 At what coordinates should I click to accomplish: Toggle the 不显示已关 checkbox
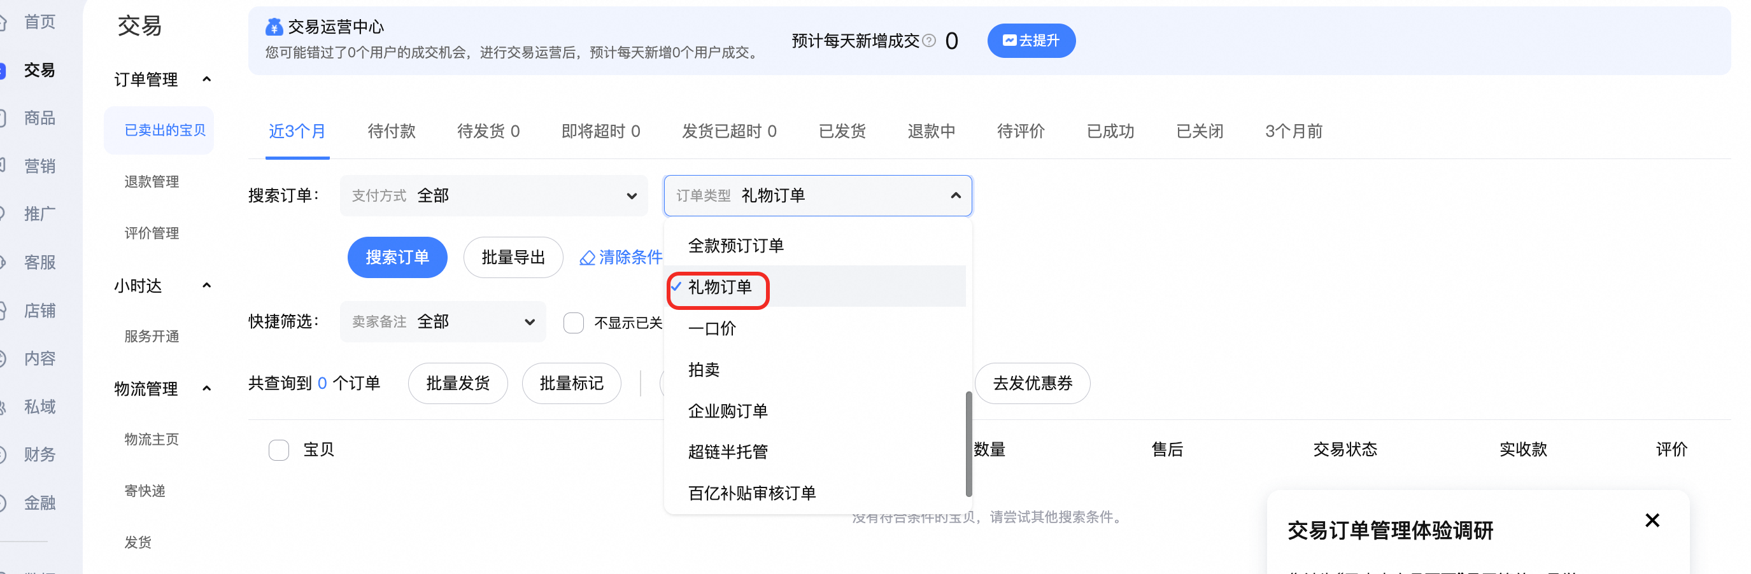tap(574, 323)
